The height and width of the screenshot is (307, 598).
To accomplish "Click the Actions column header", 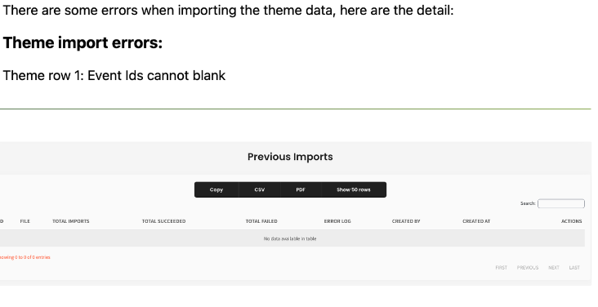I will tap(571, 221).
